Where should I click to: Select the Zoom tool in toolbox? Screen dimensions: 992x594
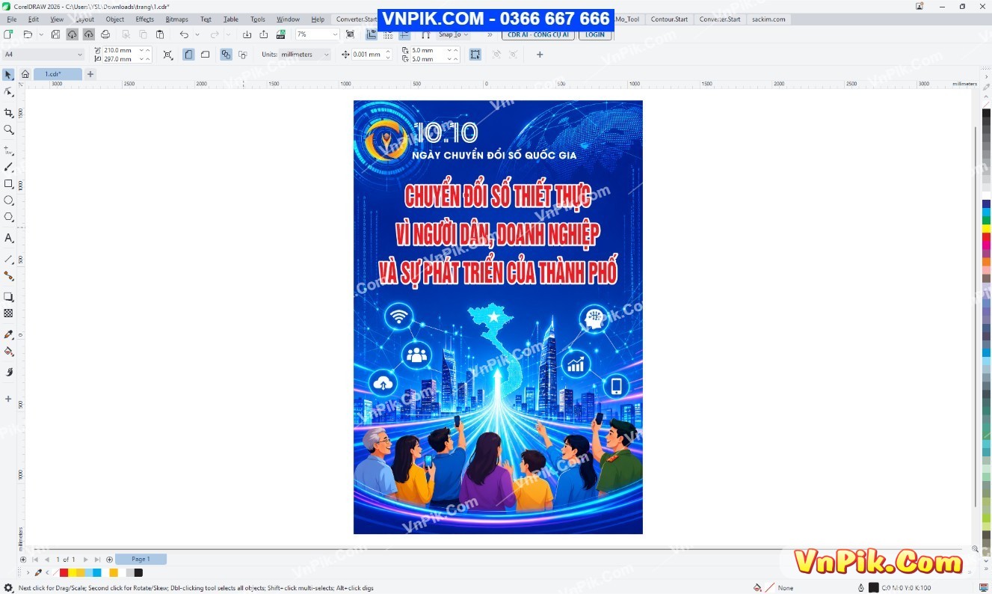tap(8, 129)
